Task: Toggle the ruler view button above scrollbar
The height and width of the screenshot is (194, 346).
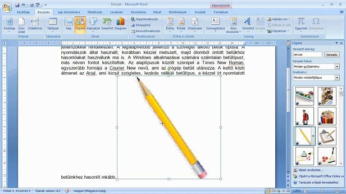Action: pyautogui.click(x=288, y=43)
